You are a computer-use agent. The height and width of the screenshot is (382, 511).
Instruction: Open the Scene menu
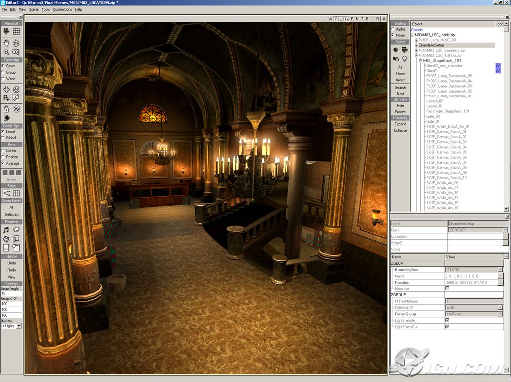click(34, 9)
